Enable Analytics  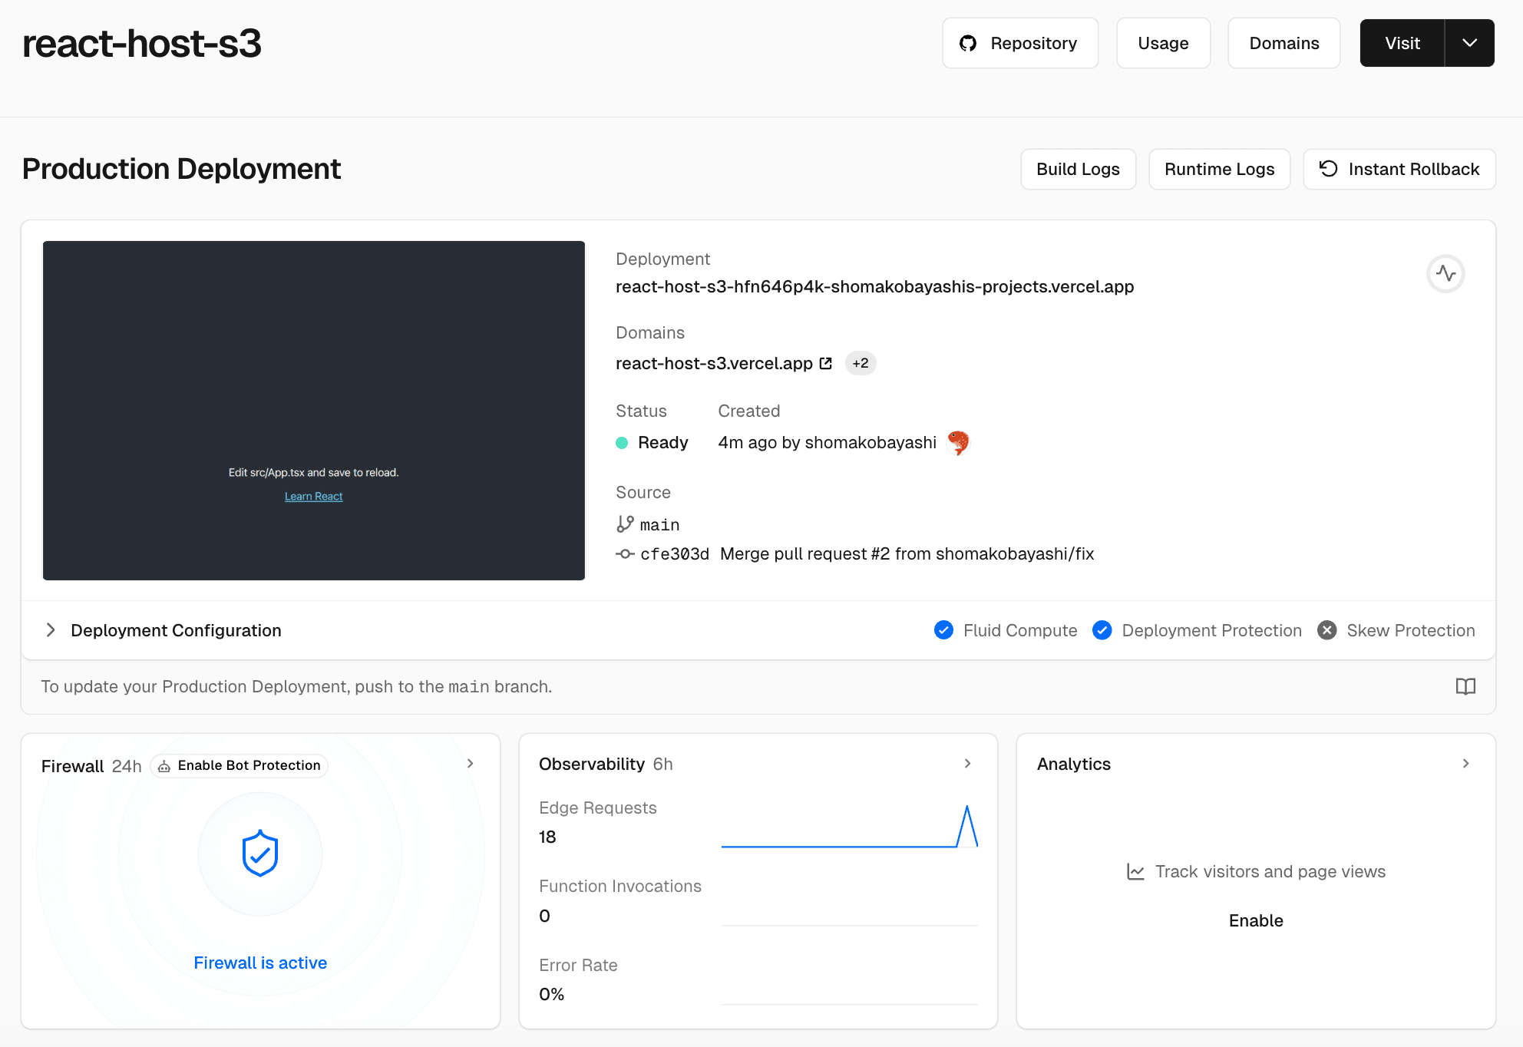pyautogui.click(x=1256, y=920)
